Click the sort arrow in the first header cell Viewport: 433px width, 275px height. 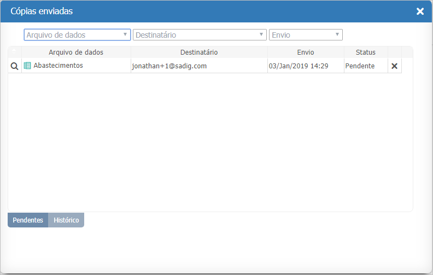click(15, 52)
